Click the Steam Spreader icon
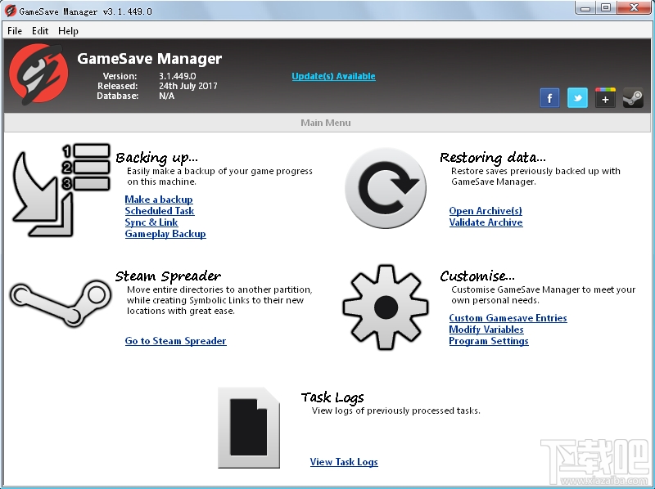Screen dimensions: 655x489 pyautogui.click(x=61, y=303)
